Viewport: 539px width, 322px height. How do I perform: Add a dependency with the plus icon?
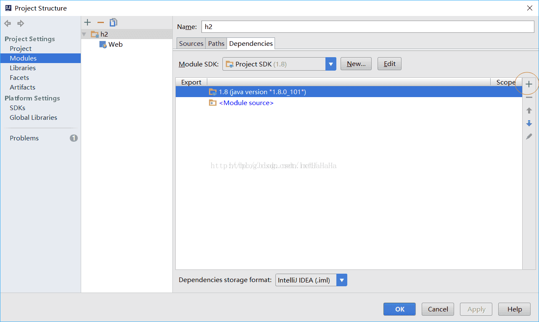pos(529,84)
